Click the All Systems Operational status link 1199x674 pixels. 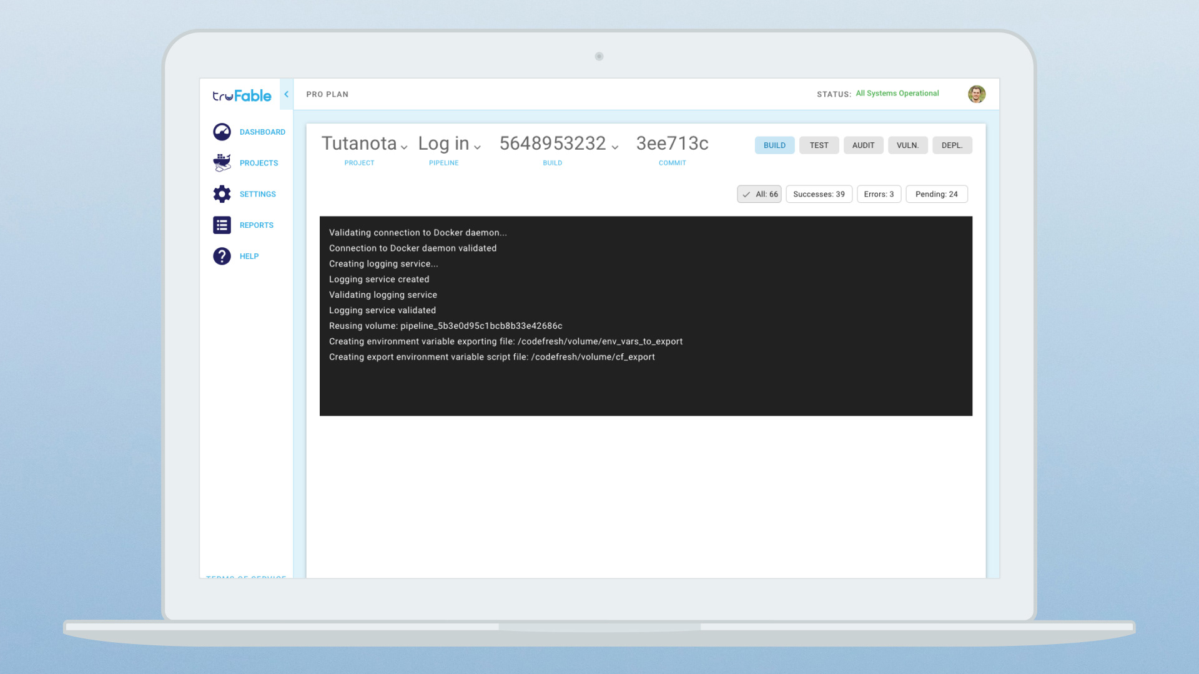(897, 94)
